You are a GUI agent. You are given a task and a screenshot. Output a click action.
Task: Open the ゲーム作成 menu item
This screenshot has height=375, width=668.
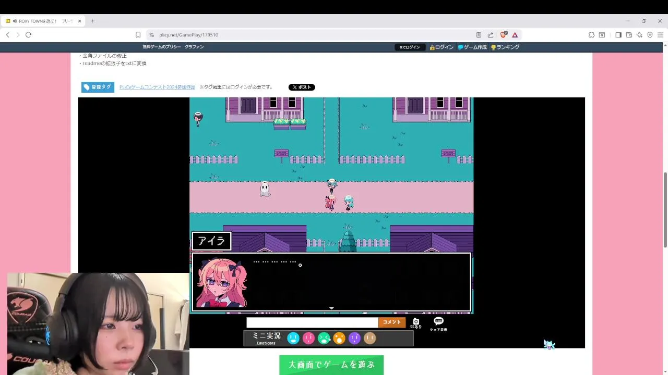tap(472, 47)
